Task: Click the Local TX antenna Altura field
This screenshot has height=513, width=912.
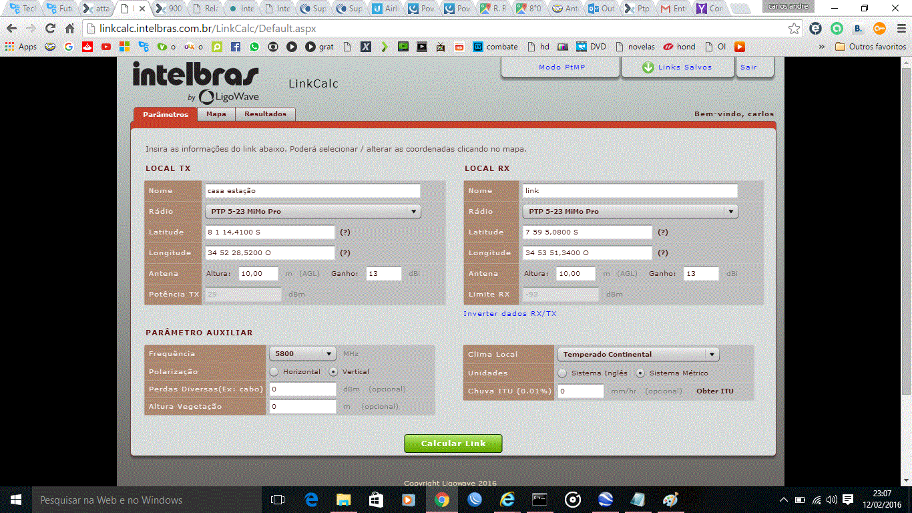Action: pos(259,274)
